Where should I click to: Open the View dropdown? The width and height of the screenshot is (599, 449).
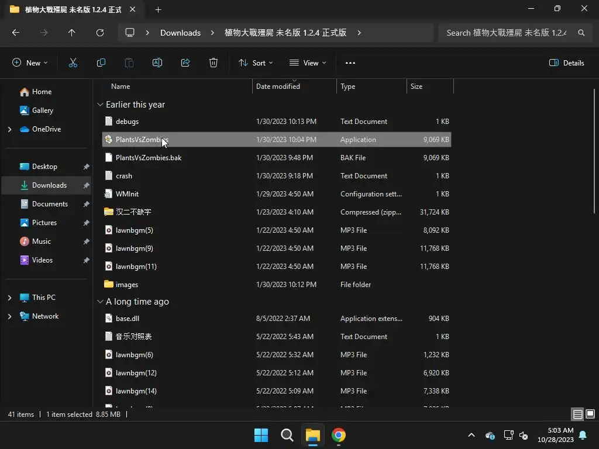(x=308, y=63)
